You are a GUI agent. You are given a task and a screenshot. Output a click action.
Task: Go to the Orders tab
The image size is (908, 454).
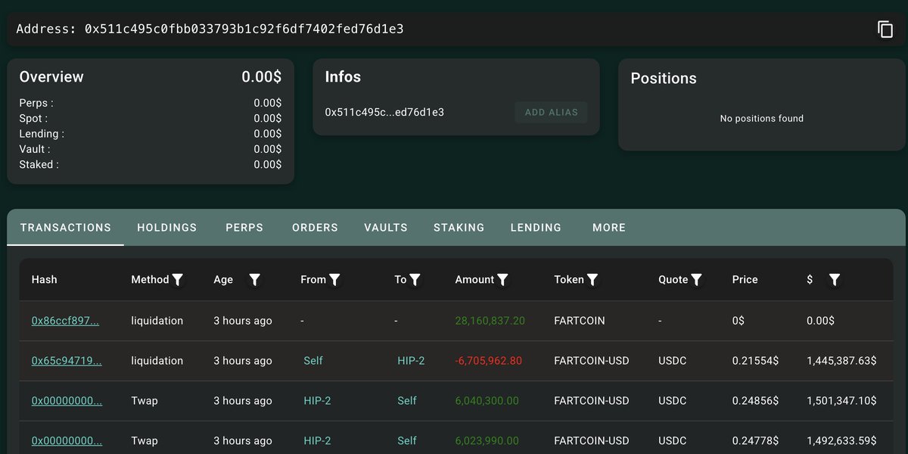(315, 228)
